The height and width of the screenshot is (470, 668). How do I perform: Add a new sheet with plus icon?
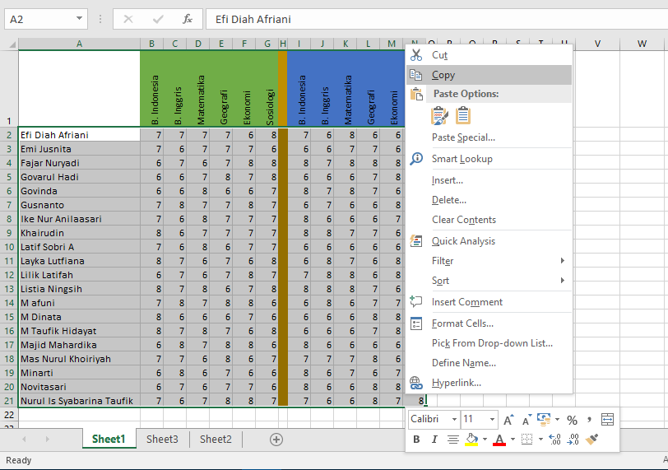coord(276,440)
